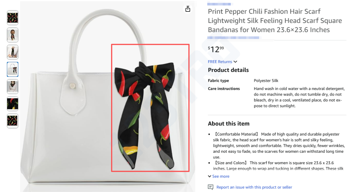Select the white handbag thumbnail
This screenshot has height=192, width=353.
click(x=13, y=69)
